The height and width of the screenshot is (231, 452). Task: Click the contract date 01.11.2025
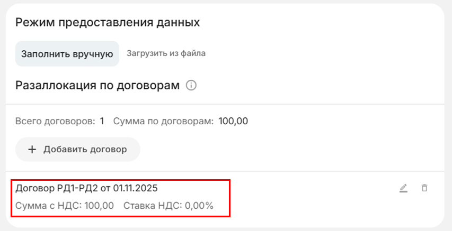coord(135,188)
